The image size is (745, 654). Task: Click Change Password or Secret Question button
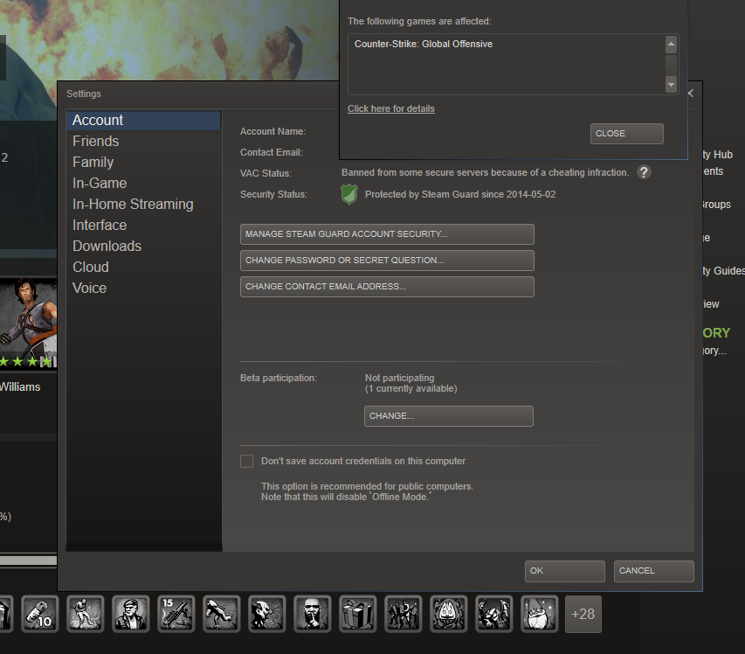point(387,261)
